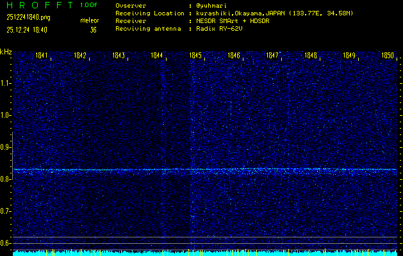This screenshot has height=256, width=403.
Task: Click the version number 1.00f
Action: click(88, 5)
